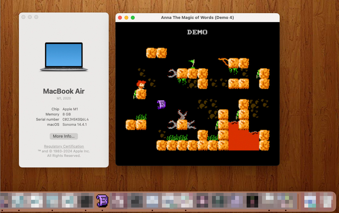Click the "8 GB" memory value
Viewport: 339px width, 213px height.
coord(67,114)
